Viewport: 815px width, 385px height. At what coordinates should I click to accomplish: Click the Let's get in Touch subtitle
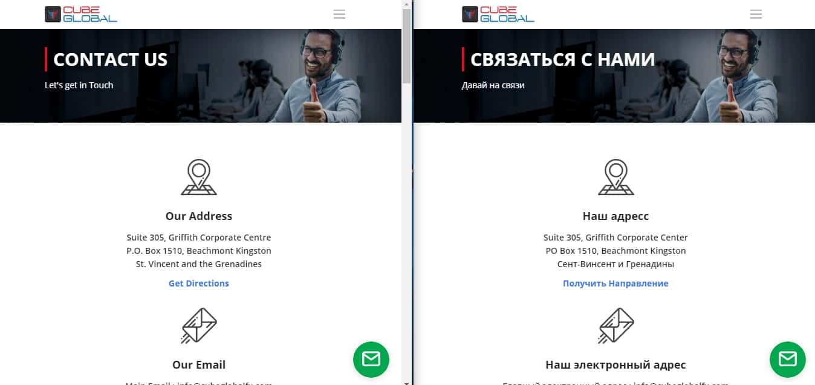(79, 85)
